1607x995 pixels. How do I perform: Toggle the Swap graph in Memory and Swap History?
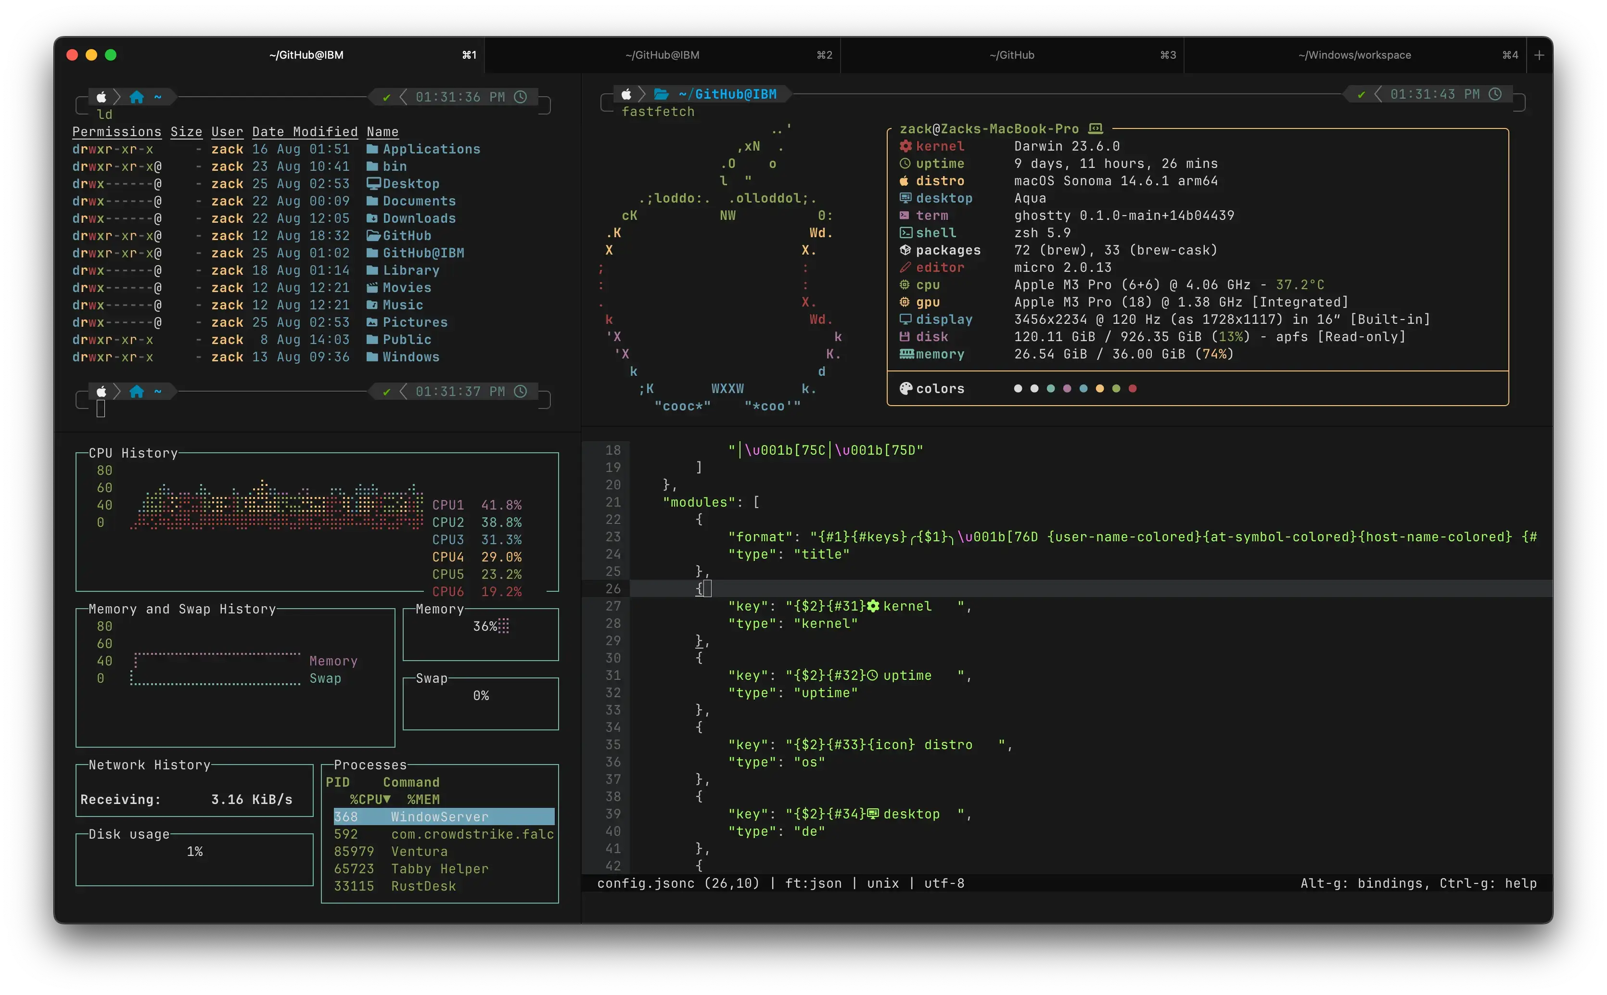click(326, 678)
